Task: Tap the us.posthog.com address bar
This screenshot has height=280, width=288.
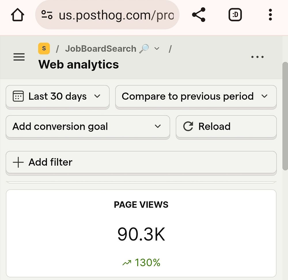Action: pos(115,15)
